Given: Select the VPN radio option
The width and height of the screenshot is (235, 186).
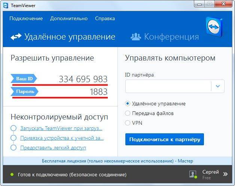Looking at the screenshot, I should click(x=128, y=123).
